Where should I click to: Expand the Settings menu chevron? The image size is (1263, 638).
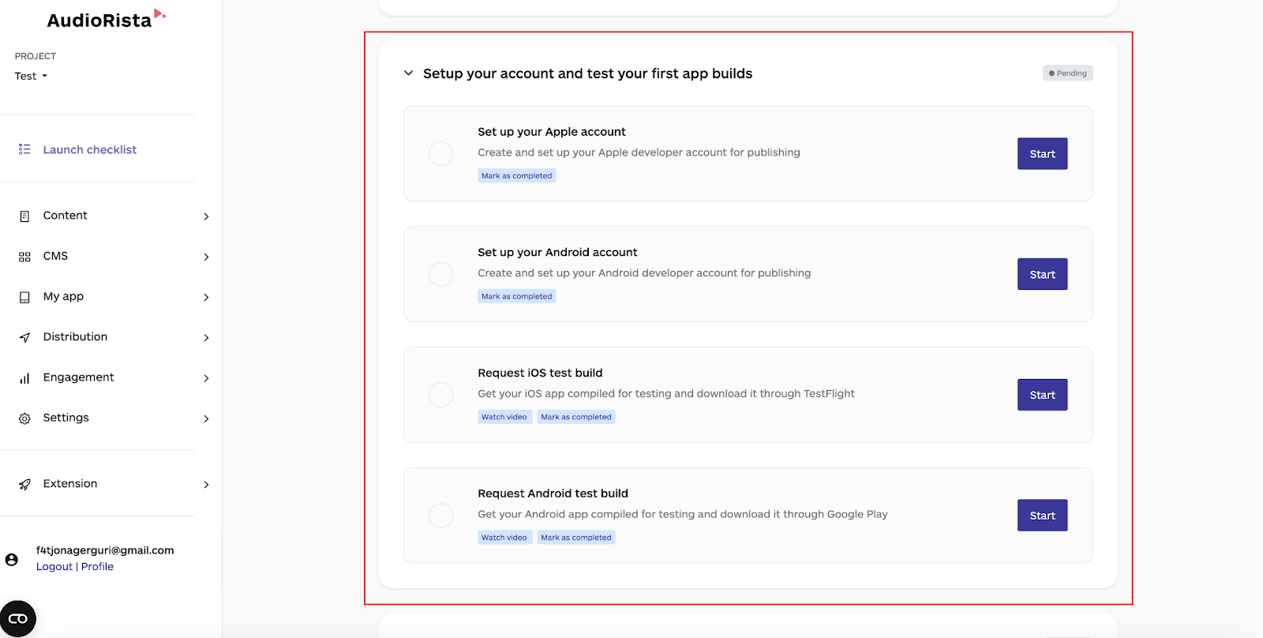pos(206,418)
